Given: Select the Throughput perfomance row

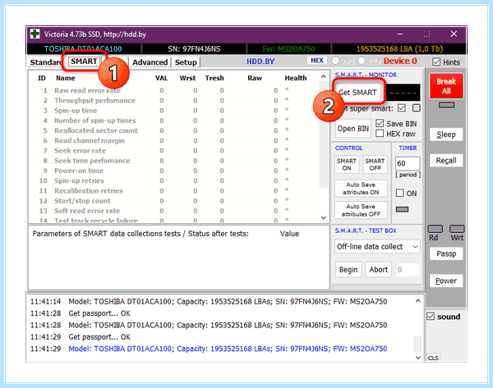Looking at the screenshot, I should click(174, 100).
